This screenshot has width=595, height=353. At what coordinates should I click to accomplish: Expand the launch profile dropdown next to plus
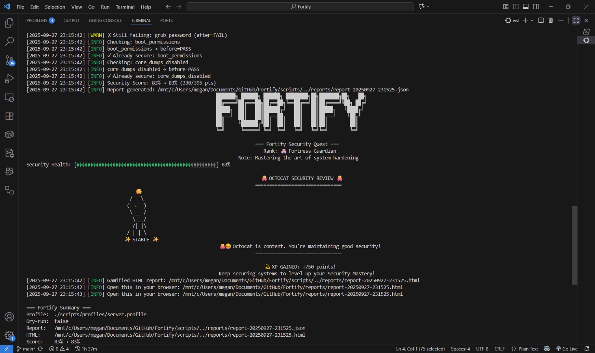click(532, 20)
